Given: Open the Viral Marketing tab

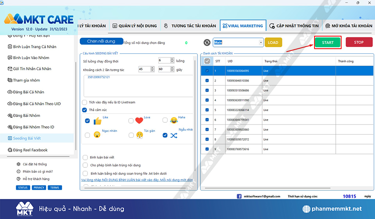Looking at the screenshot, I should (x=243, y=25).
